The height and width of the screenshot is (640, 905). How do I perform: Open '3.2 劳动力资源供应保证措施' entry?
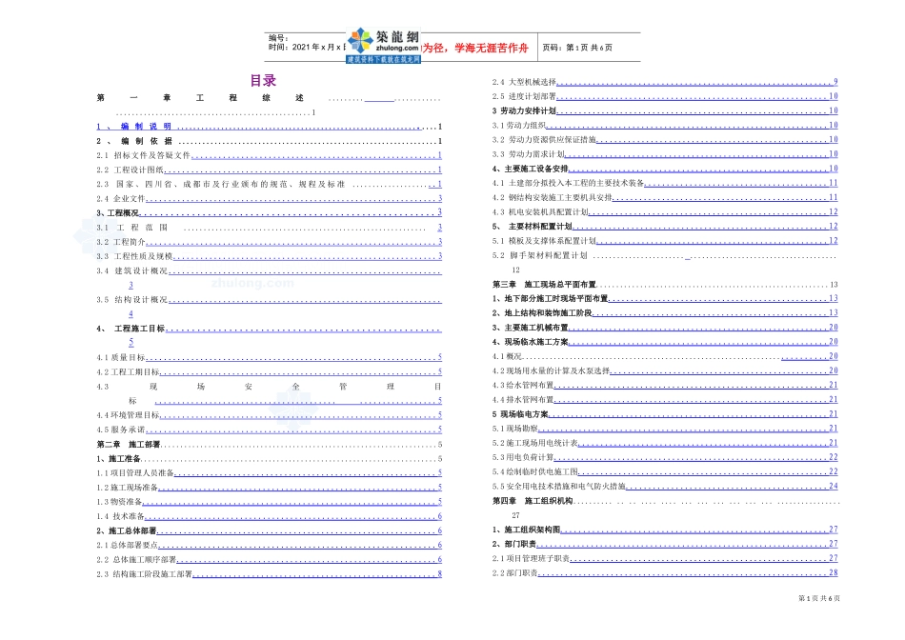(x=665, y=140)
